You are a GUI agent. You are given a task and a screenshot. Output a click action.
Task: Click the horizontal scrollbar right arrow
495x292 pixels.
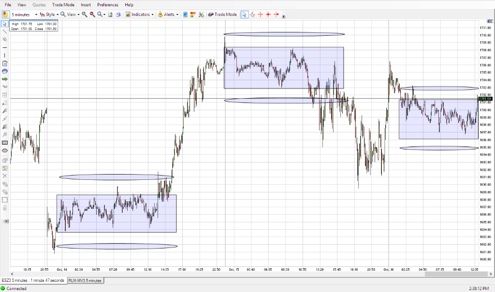[x=492, y=274]
